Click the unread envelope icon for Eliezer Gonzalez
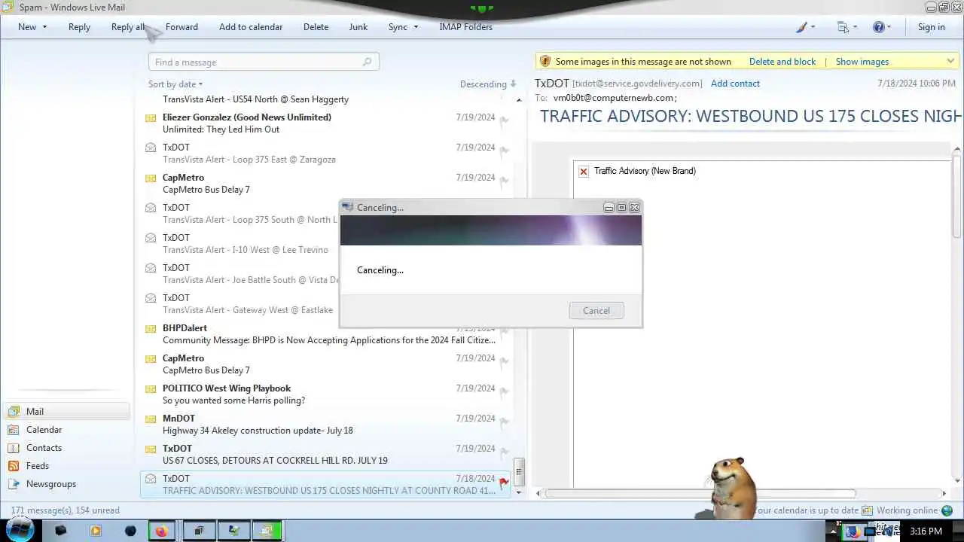The height and width of the screenshot is (542, 964). pyautogui.click(x=151, y=117)
